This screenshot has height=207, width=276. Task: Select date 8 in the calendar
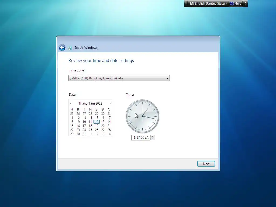coord(73,122)
